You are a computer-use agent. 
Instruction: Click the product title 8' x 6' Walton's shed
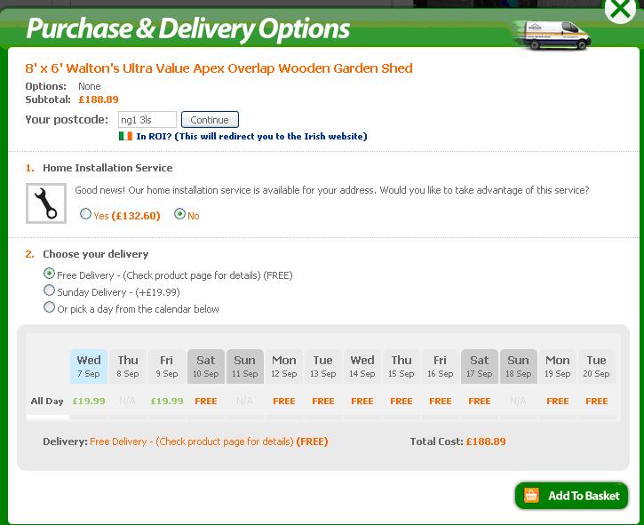click(x=219, y=68)
